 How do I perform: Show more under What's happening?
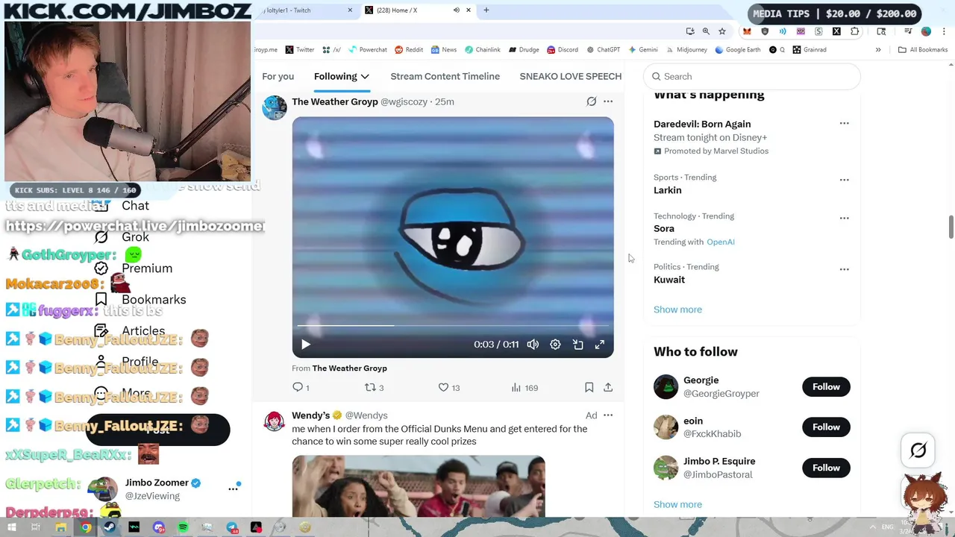coord(677,310)
